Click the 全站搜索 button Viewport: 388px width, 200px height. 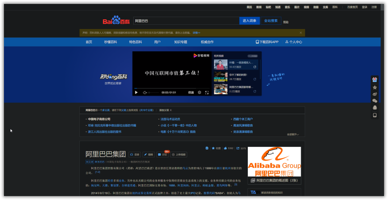271,21
